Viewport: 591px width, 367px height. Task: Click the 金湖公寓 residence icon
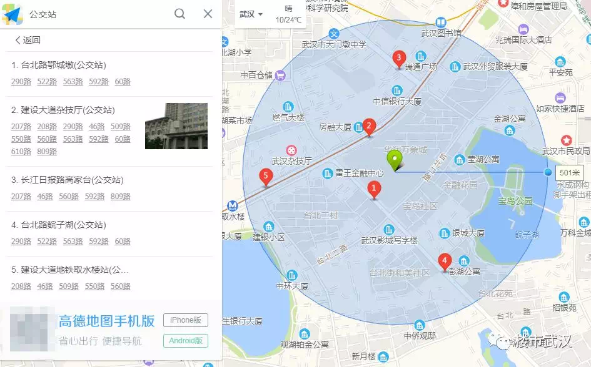coord(510,130)
